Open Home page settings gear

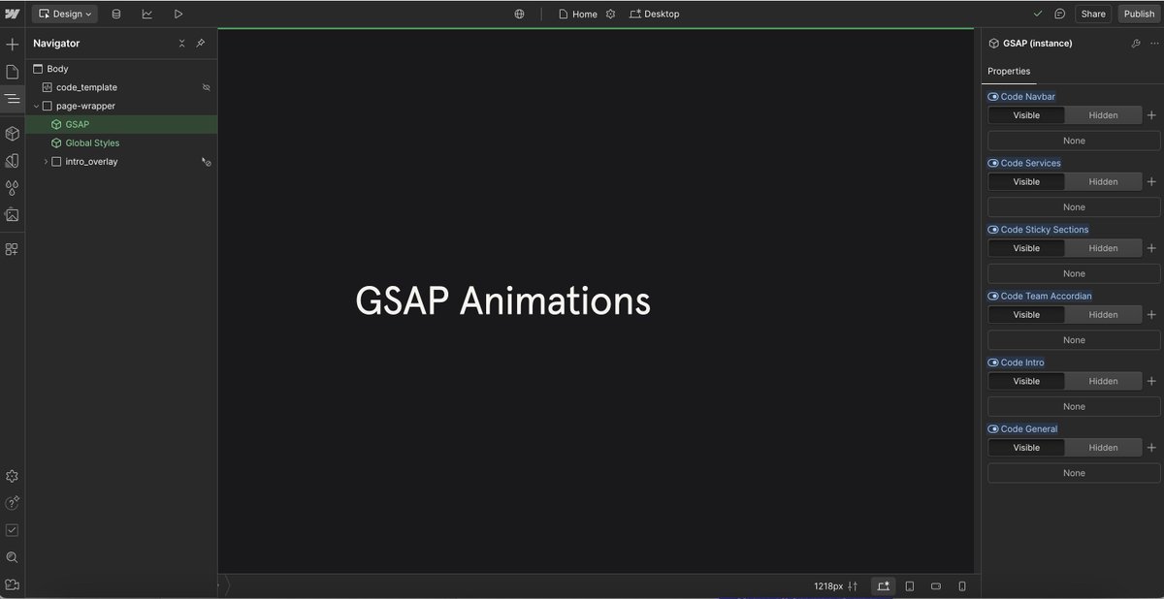611,14
